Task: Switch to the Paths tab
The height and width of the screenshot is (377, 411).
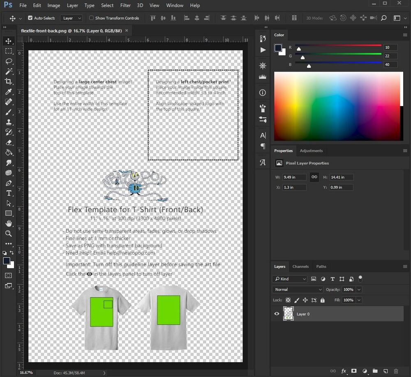Action: pyautogui.click(x=321, y=266)
